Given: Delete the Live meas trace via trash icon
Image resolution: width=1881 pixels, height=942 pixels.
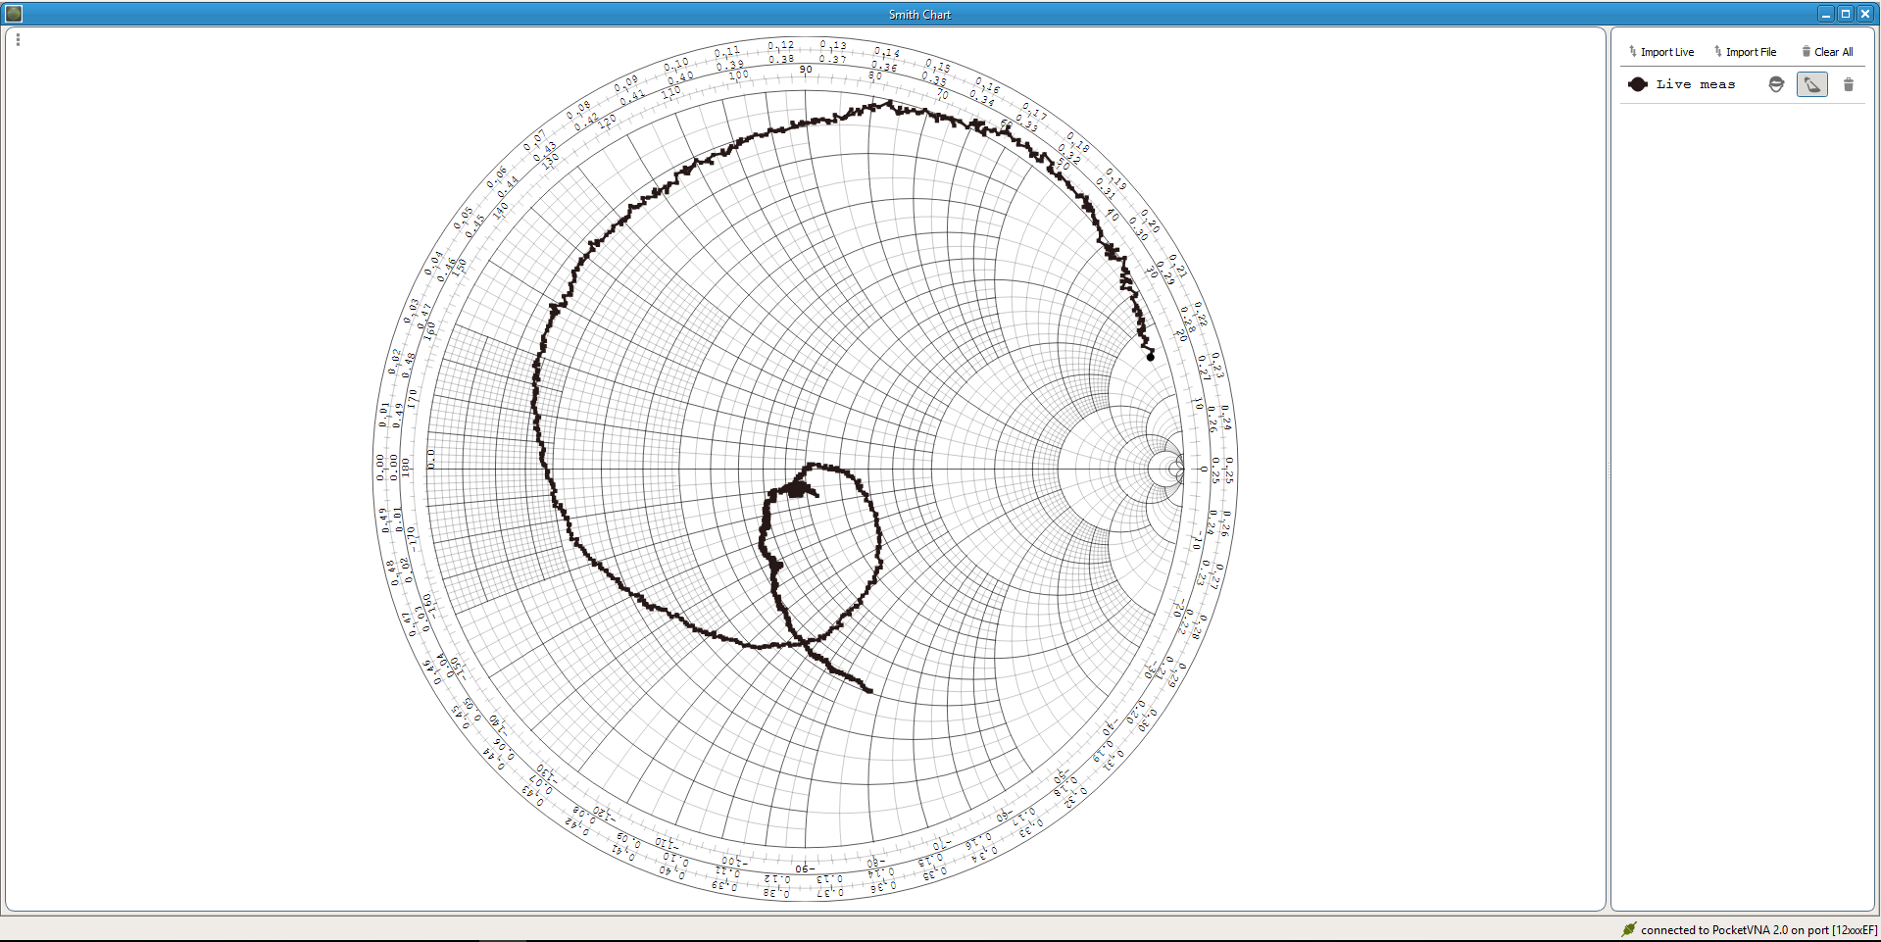Looking at the screenshot, I should tap(1849, 84).
